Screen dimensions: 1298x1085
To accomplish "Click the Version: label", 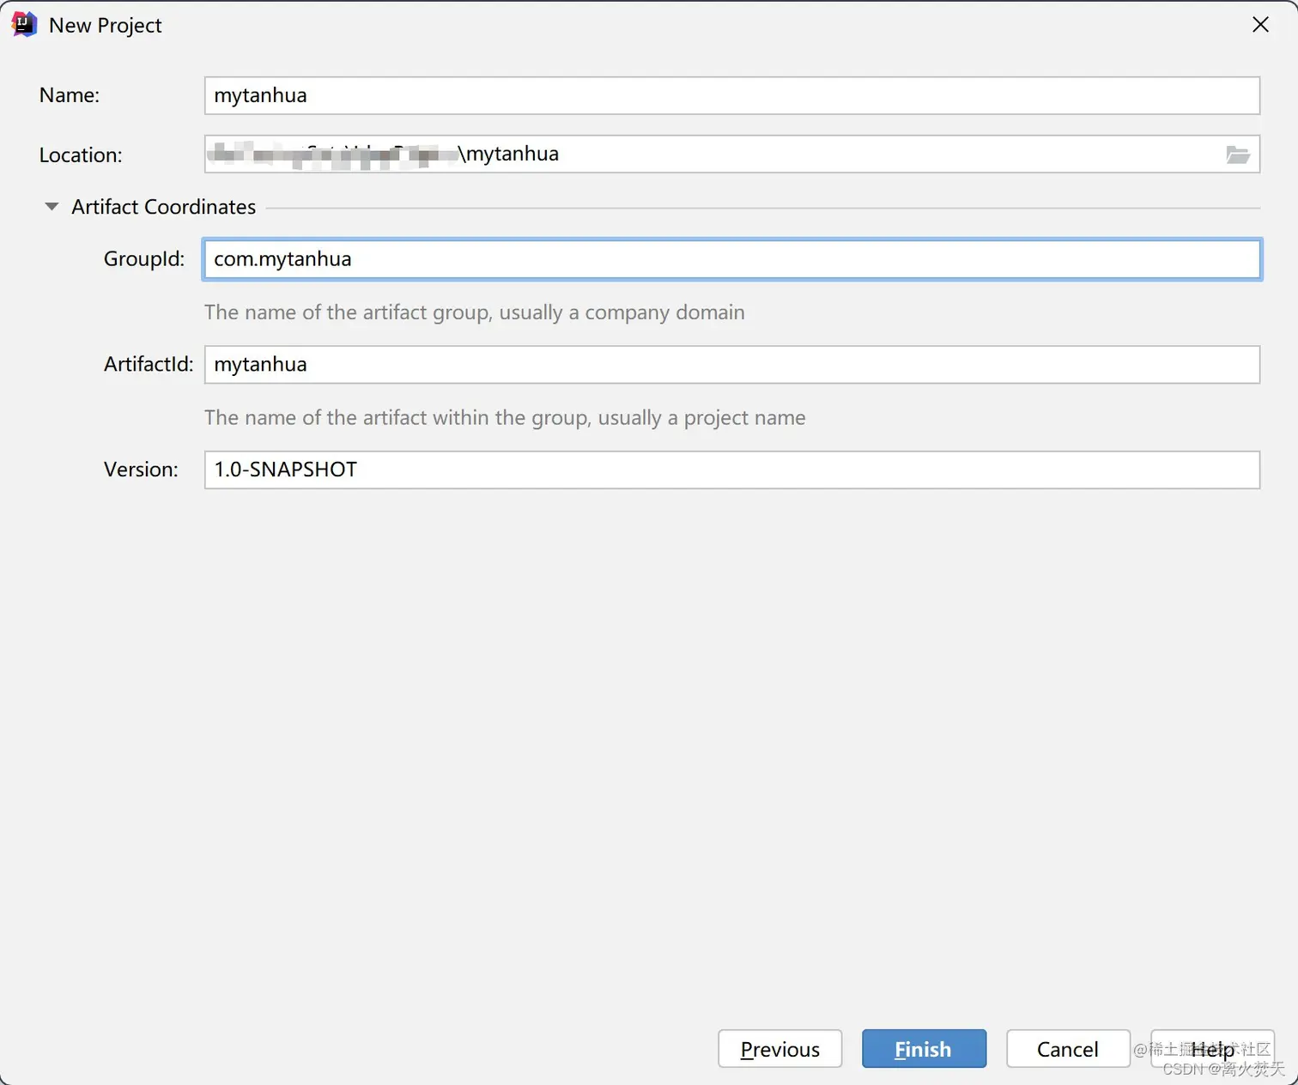I will pos(141,470).
